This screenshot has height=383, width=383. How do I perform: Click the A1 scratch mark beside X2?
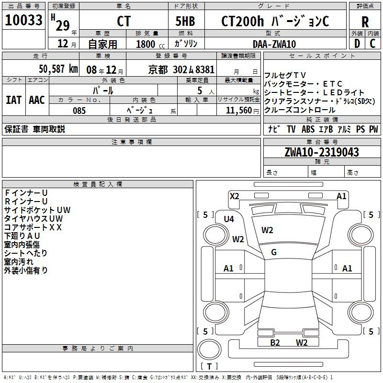341,196
